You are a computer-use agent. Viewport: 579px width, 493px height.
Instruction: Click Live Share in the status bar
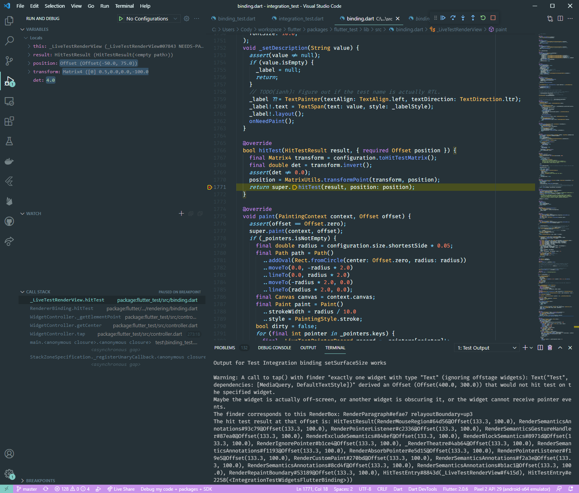121,489
